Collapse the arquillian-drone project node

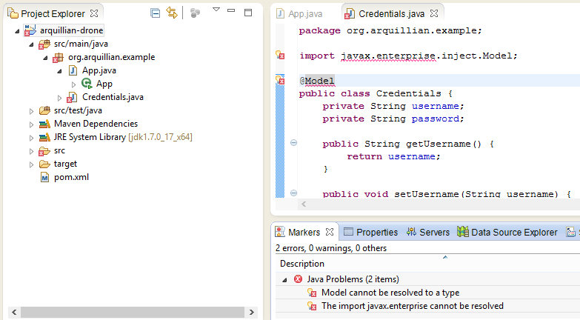[x=17, y=31]
